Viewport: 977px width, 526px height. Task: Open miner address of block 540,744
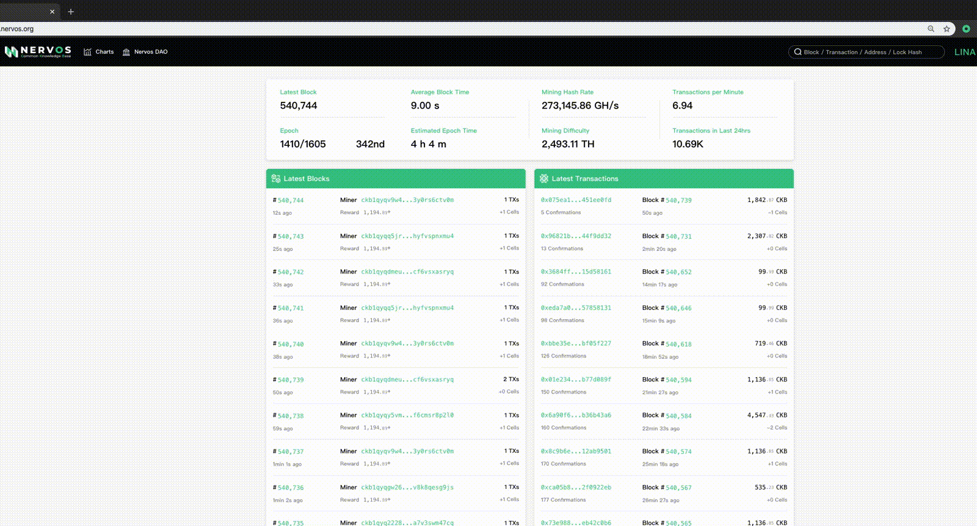(407, 200)
